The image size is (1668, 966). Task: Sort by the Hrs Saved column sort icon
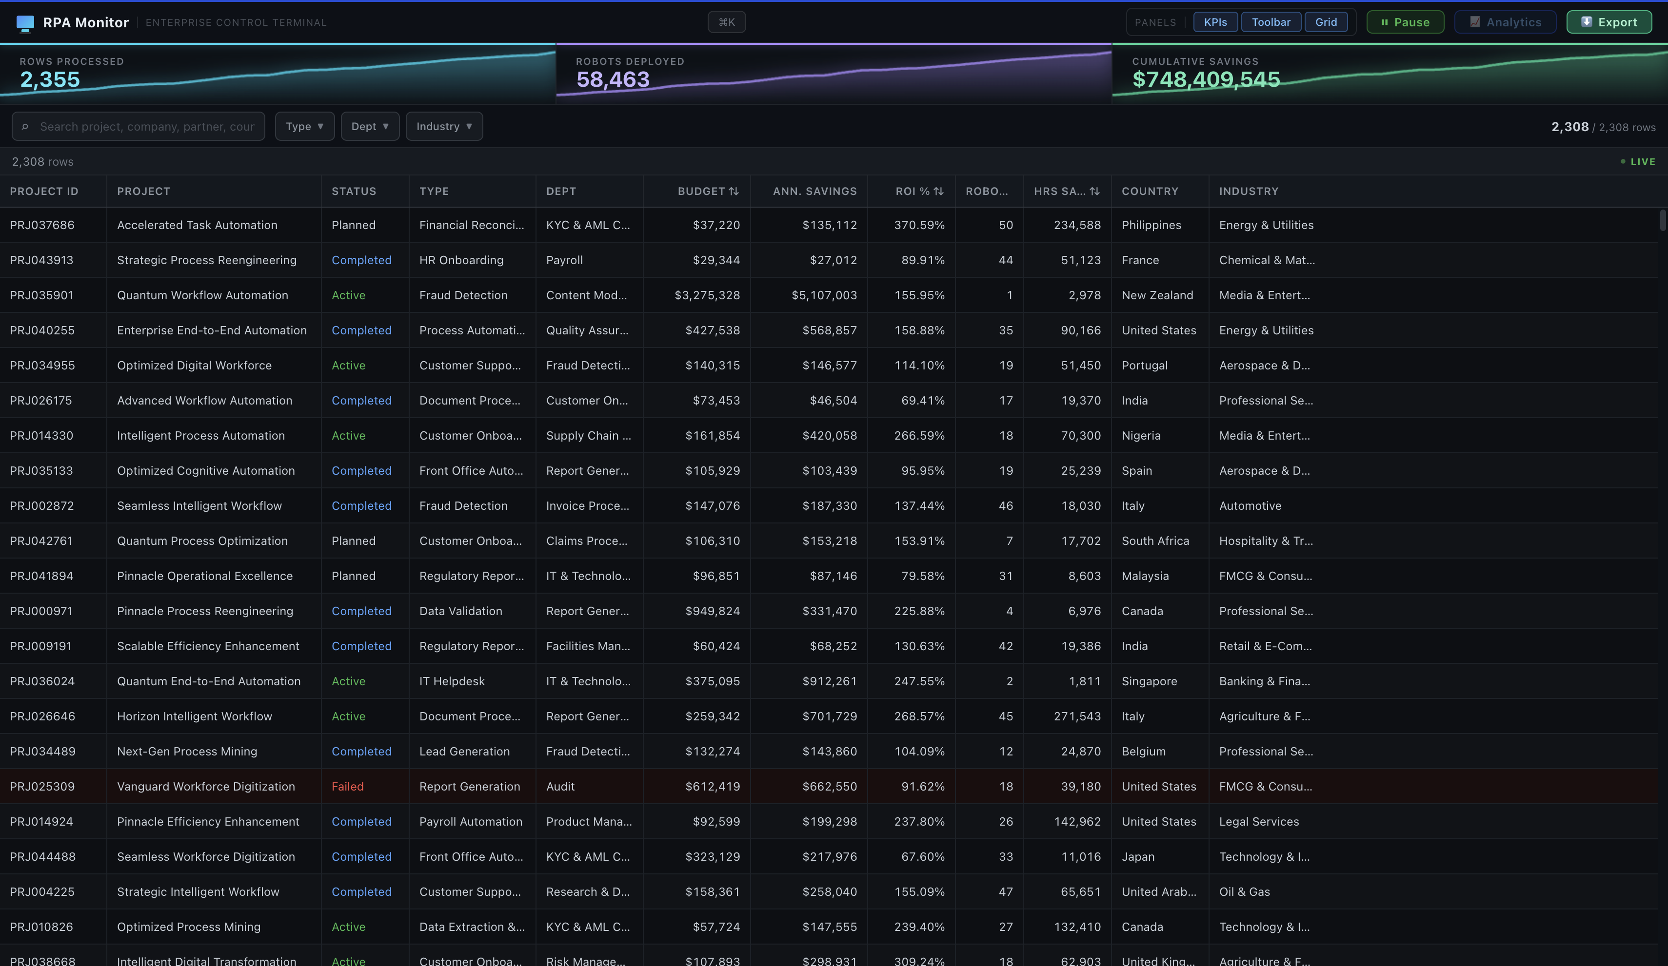(x=1095, y=191)
